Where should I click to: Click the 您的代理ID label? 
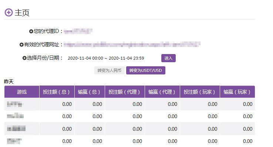point(46,31)
